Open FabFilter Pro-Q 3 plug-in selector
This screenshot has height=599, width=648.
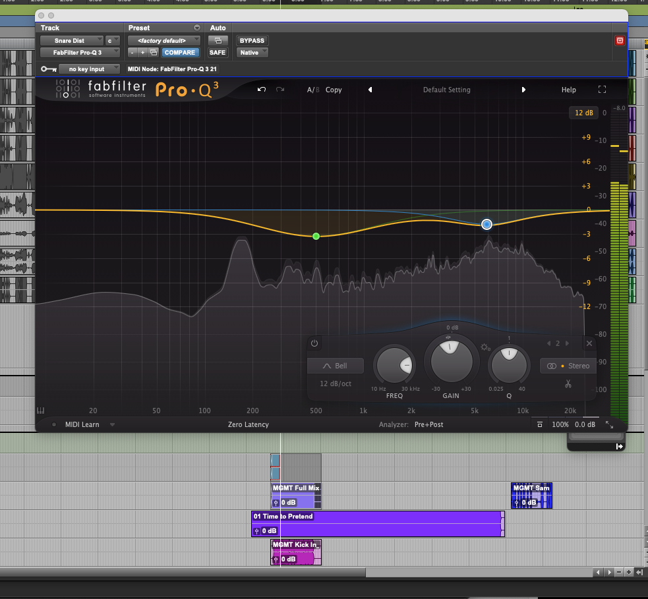[x=80, y=53]
